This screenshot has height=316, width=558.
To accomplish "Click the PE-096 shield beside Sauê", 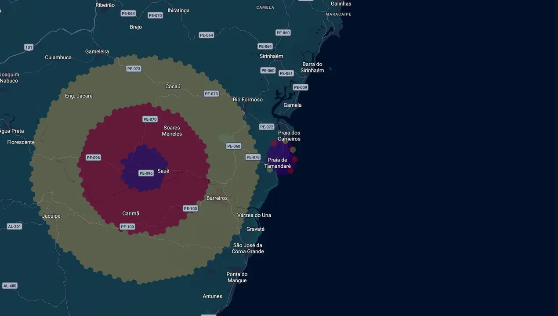I will tap(146, 173).
